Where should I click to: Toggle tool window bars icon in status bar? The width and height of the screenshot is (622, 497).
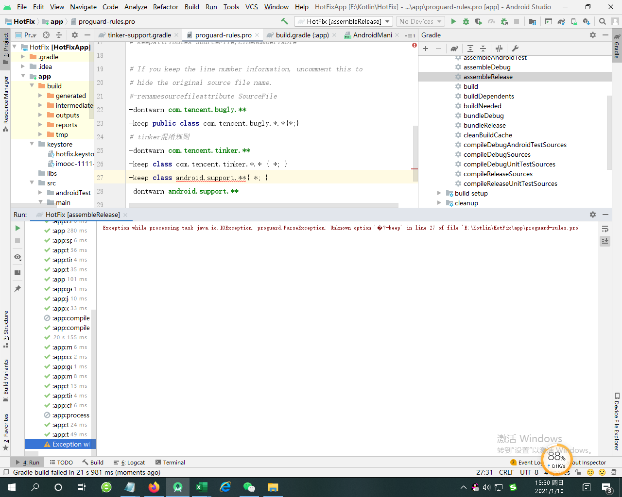[x=6, y=472]
